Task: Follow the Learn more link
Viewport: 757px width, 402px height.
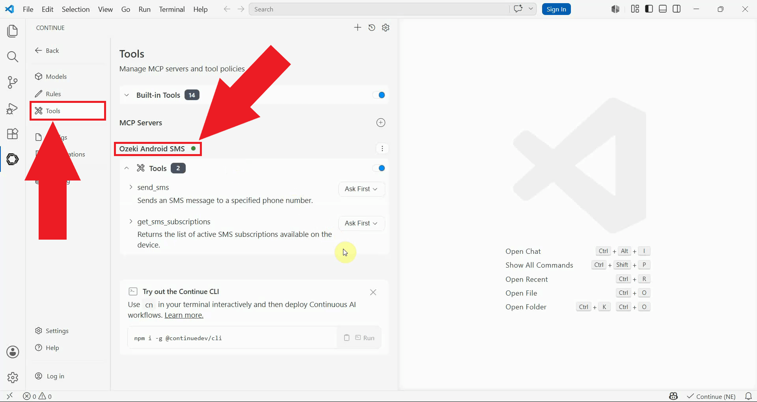Action: pyautogui.click(x=184, y=315)
